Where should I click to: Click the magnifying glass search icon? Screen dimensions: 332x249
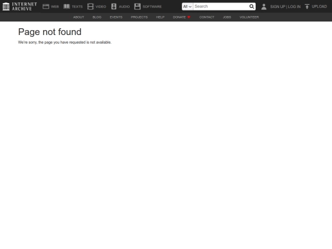pos(251,7)
